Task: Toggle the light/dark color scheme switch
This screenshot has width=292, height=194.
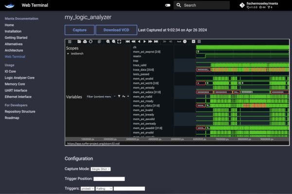Action: tap(168, 5)
